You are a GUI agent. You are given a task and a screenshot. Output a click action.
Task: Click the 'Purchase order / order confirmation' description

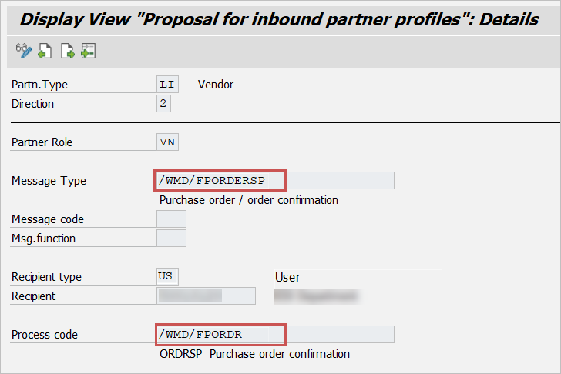tap(248, 200)
